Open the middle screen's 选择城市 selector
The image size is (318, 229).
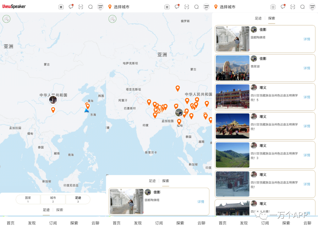pos(227,6)
